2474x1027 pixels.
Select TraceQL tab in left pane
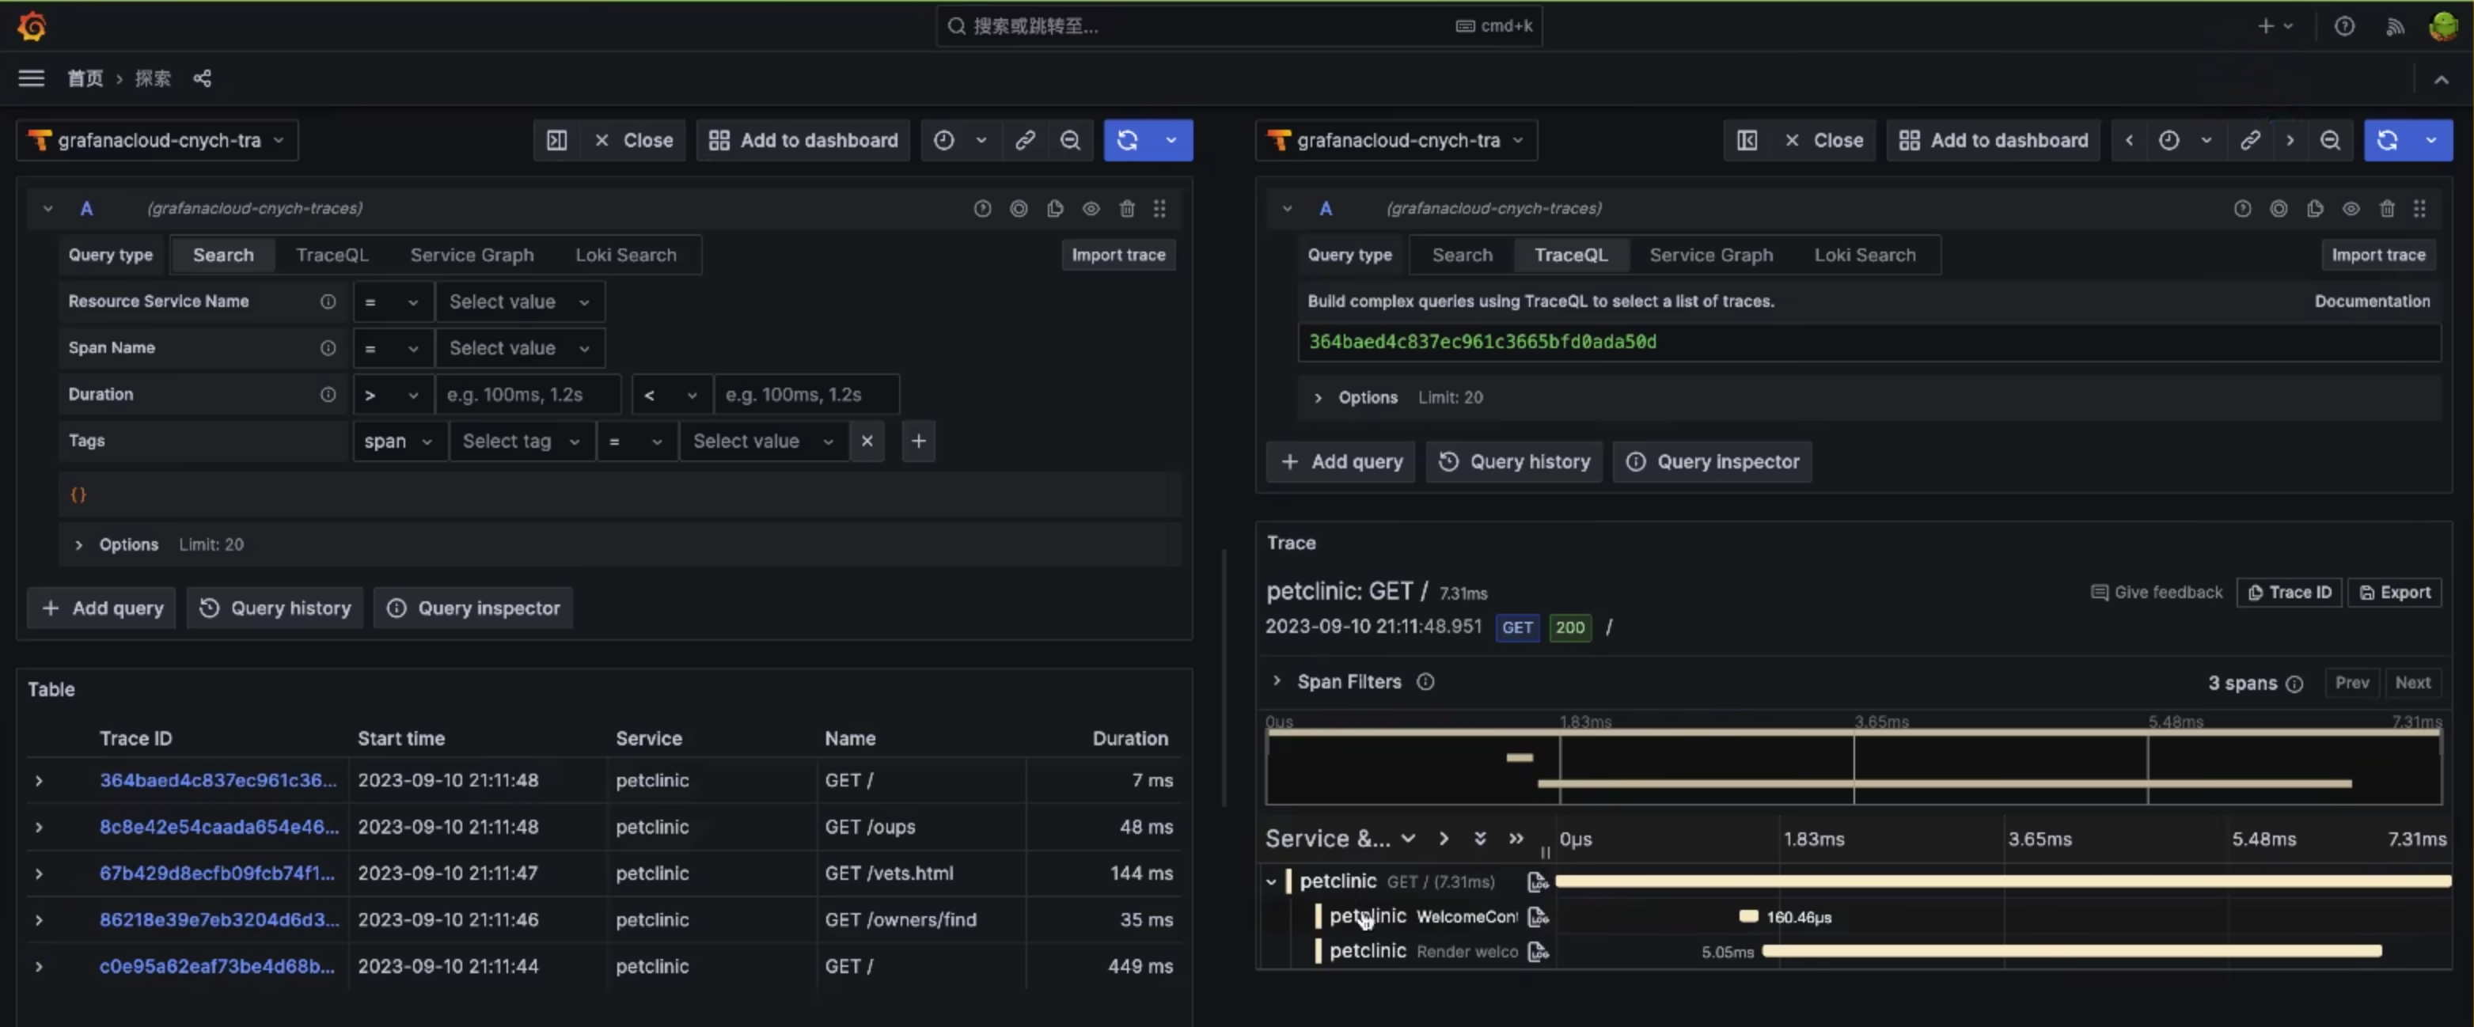332,256
